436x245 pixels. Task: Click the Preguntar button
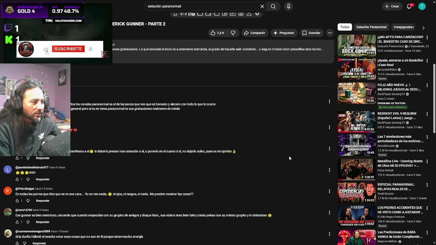point(283,33)
